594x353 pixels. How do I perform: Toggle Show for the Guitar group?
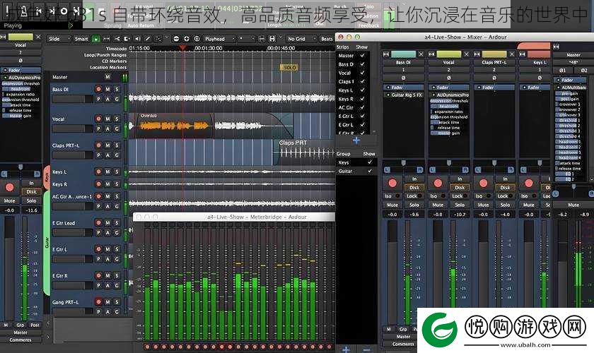(369, 171)
